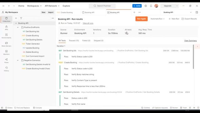
Task: Open Trash from the status bar
Action: [x=183, y=108]
